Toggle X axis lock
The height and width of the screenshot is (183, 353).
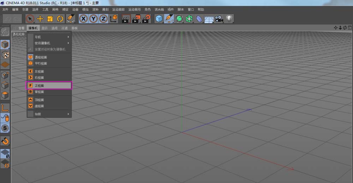click(84, 19)
